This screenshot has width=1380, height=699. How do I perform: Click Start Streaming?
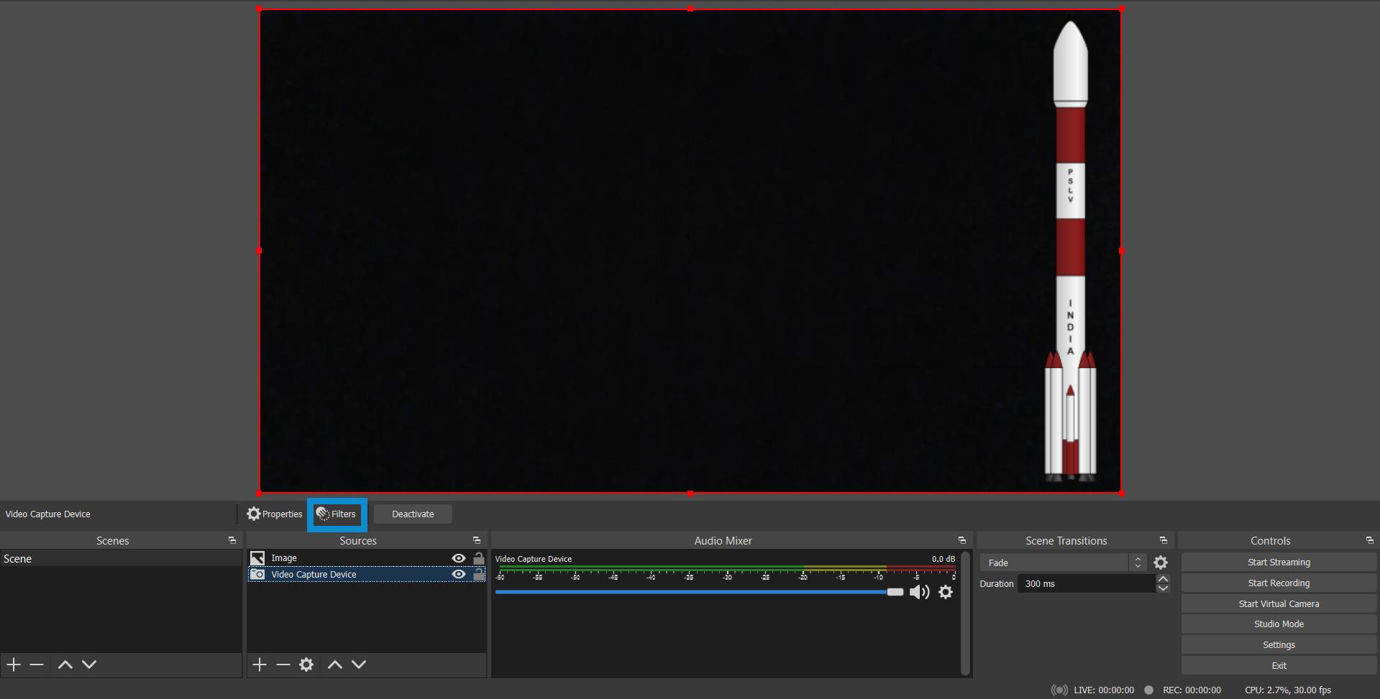[x=1279, y=562]
